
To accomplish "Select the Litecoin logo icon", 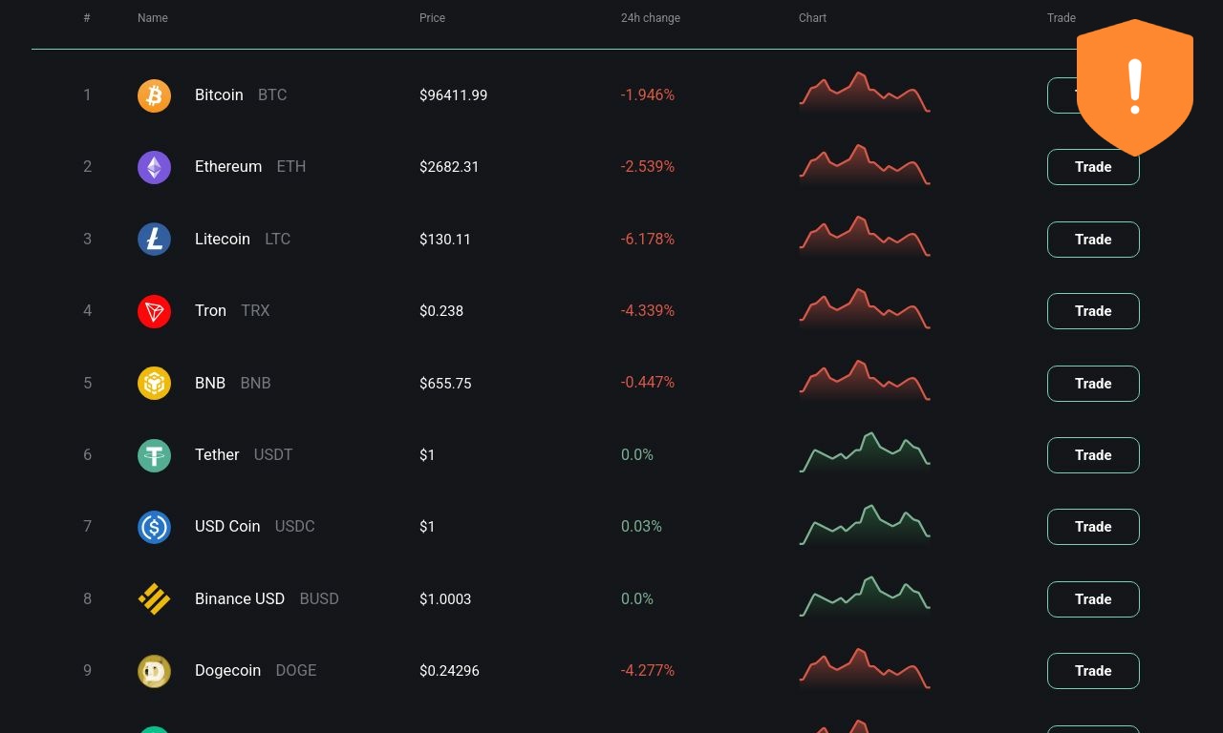I will pyautogui.click(x=154, y=240).
